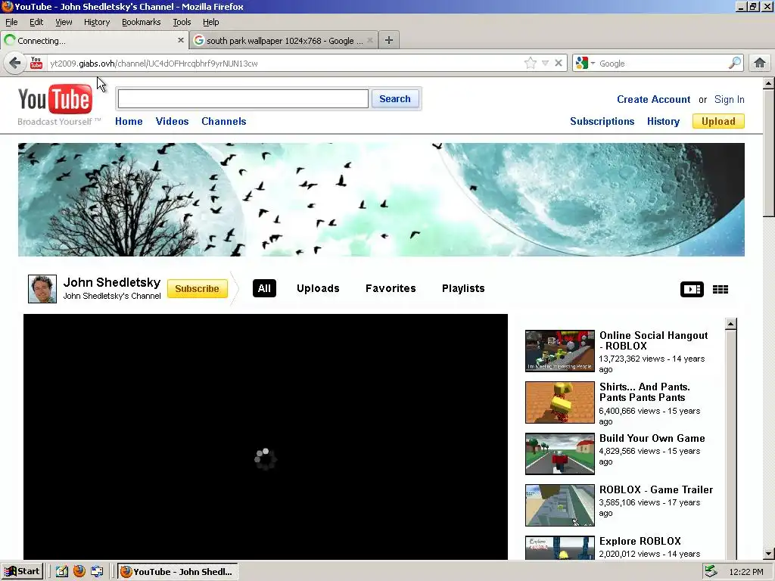Click the page scrollbar down arrow
Viewport: 775px width, 581px height.
pyautogui.click(x=769, y=553)
